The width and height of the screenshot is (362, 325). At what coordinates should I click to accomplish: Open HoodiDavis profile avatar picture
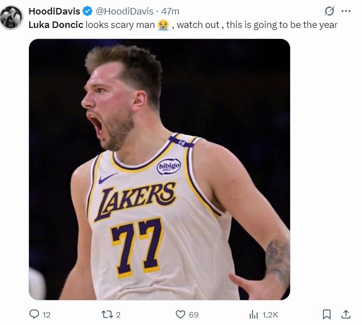pos(11,17)
